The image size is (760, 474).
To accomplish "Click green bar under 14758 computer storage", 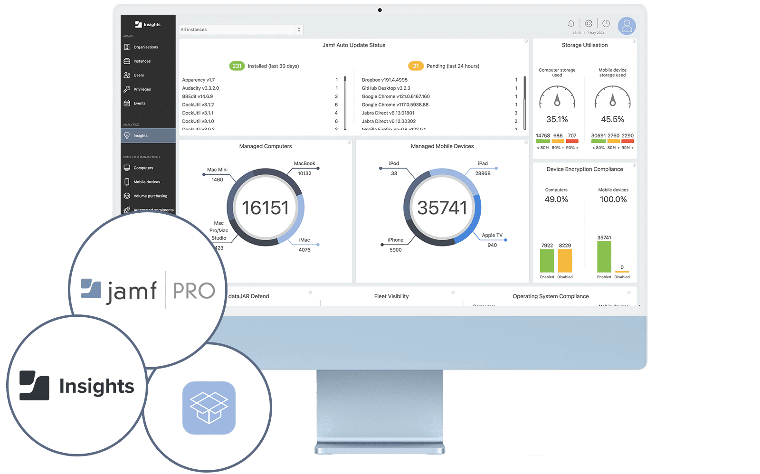I will pos(543,141).
